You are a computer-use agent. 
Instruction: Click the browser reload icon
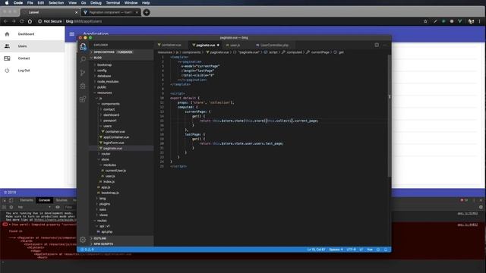click(x=21, y=21)
